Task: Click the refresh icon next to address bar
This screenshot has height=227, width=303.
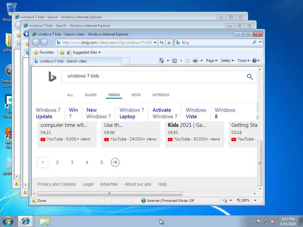Action: 162,43
